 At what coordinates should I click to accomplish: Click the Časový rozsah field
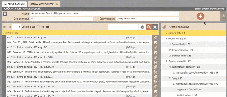point(147,19)
